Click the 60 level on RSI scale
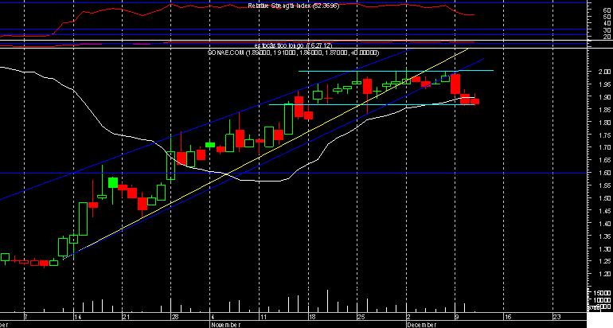This screenshot has width=613, height=328. [x=607, y=10]
